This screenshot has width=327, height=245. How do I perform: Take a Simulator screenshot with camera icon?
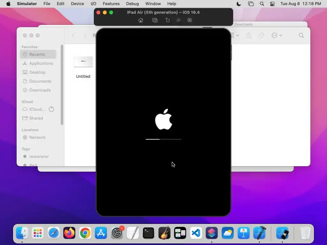155,20
